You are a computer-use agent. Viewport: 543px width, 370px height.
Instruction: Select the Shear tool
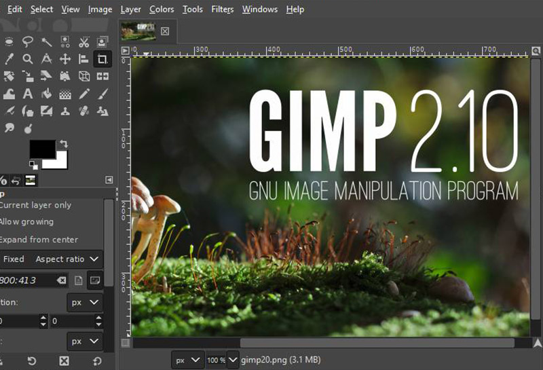point(46,76)
